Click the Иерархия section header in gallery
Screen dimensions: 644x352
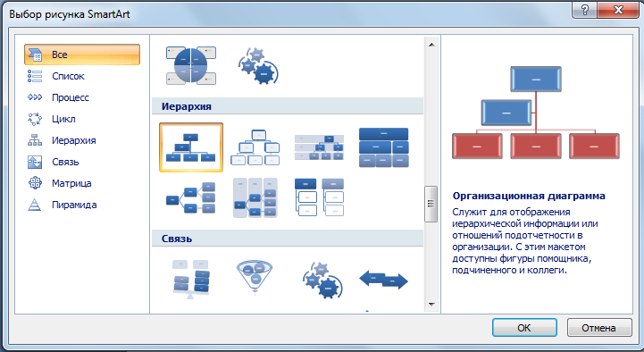(x=288, y=106)
